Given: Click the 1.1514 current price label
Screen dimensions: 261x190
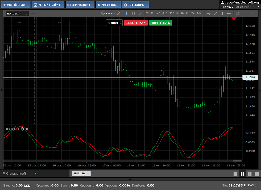Looking at the screenshot, I should click(250, 77).
